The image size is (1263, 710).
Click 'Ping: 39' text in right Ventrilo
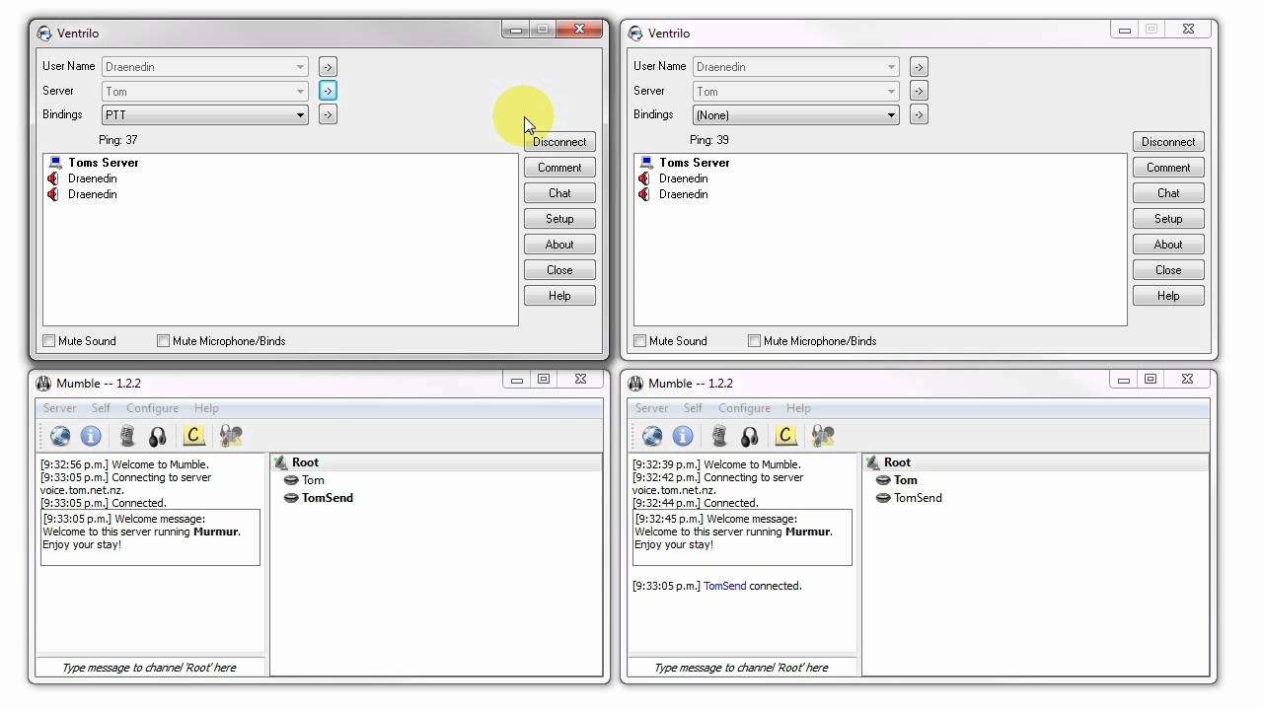[709, 140]
